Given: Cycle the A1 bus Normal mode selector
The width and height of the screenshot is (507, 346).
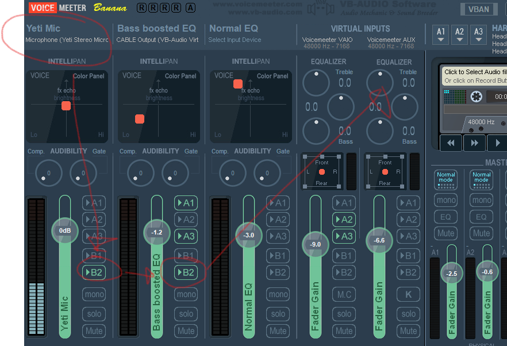Looking at the screenshot, I should tap(446, 180).
